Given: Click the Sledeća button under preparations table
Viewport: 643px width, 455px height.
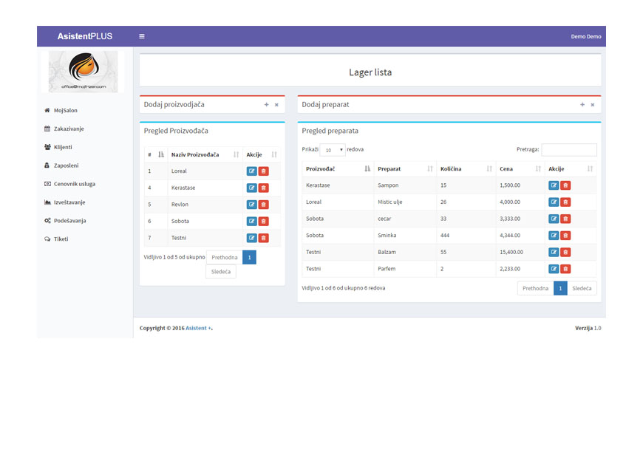Looking at the screenshot, I should coord(582,288).
